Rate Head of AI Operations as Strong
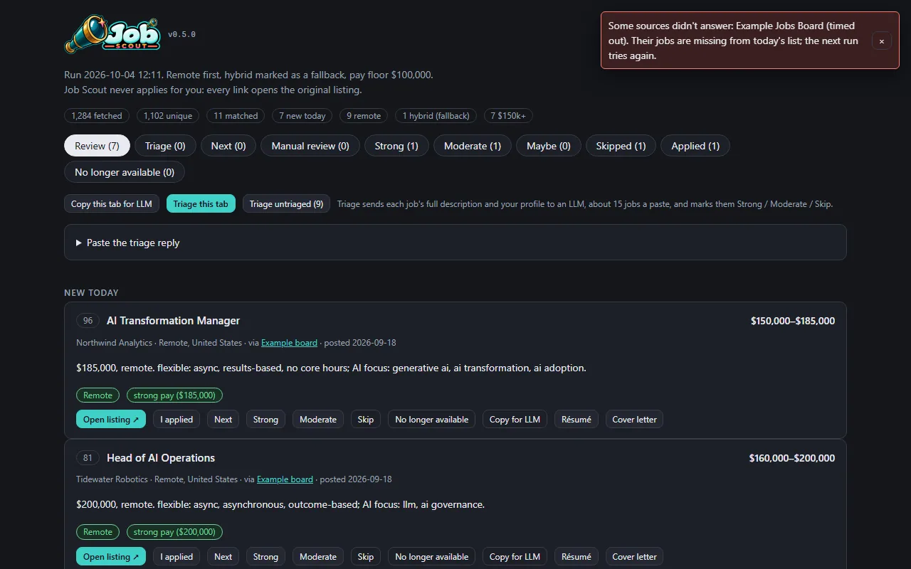 click(265, 557)
